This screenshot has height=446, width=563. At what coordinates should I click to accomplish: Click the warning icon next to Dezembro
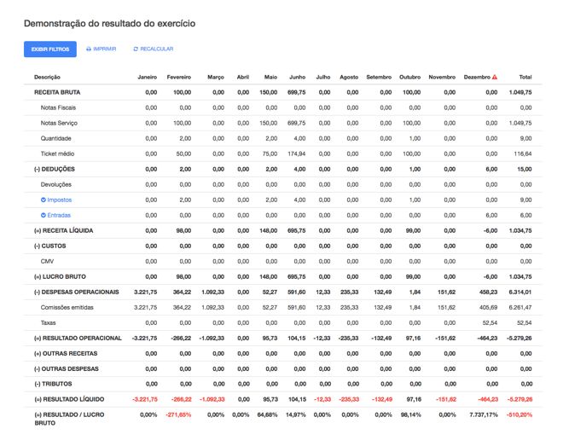pos(494,78)
